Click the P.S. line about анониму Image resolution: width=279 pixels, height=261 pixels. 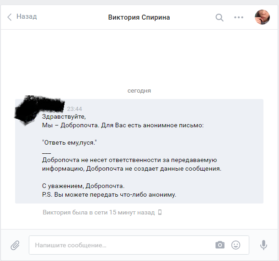[x=109, y=195]
